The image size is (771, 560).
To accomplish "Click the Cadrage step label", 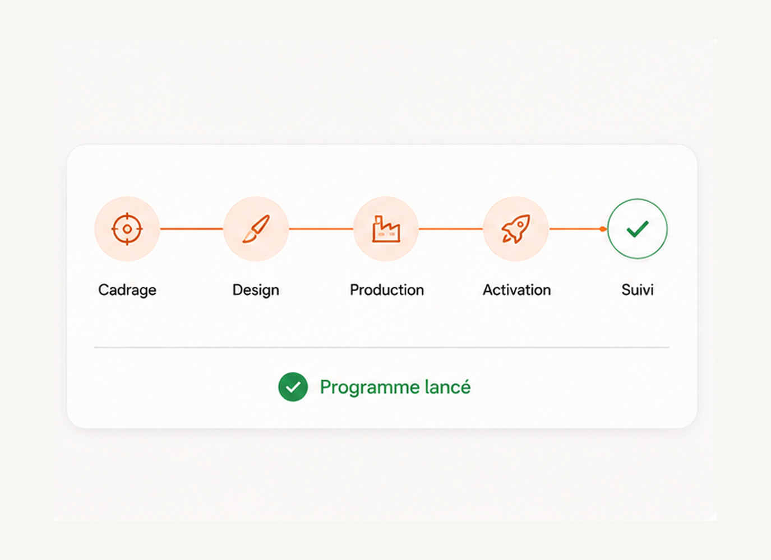I will (127, 290).
